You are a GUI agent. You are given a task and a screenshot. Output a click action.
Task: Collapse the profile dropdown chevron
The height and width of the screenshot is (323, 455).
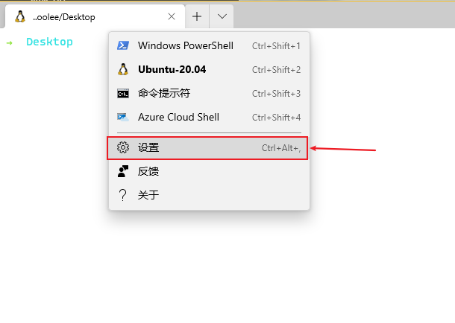222,16
